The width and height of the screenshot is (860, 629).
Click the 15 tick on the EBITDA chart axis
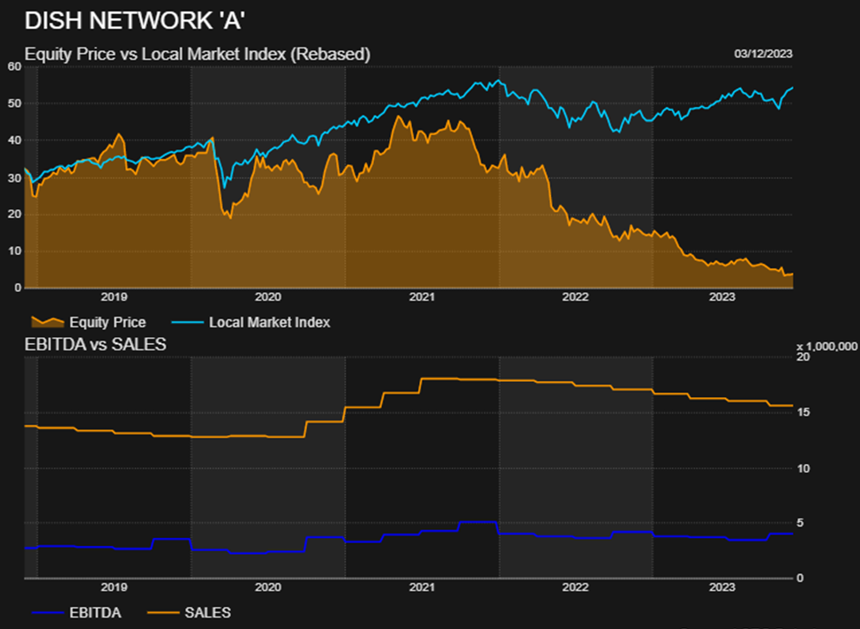click(803, 412)
